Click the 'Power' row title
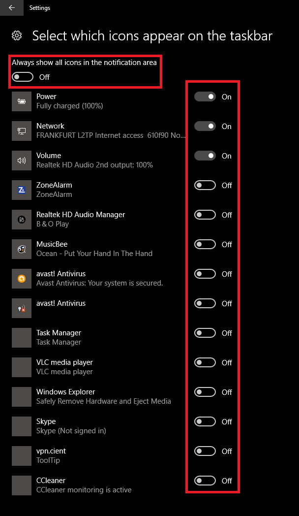The height and width of the screenshot is (516, 299). coord(46,97)
